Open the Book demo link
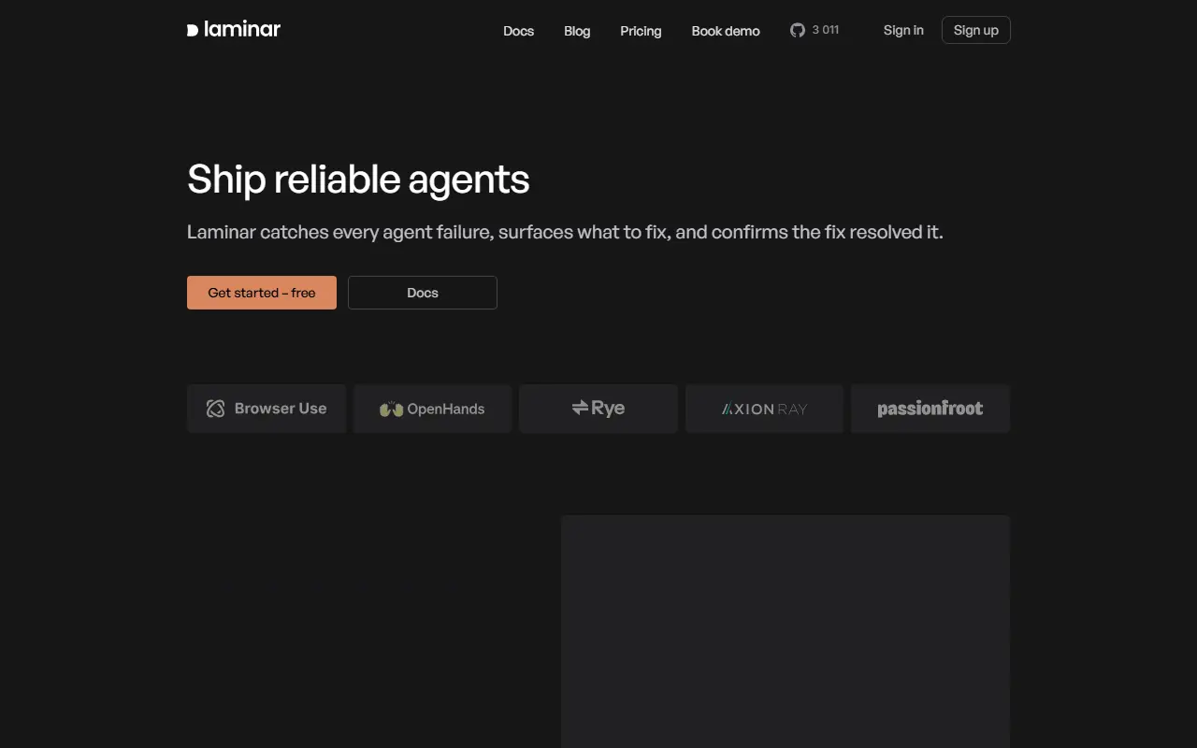 coord(726,31)
